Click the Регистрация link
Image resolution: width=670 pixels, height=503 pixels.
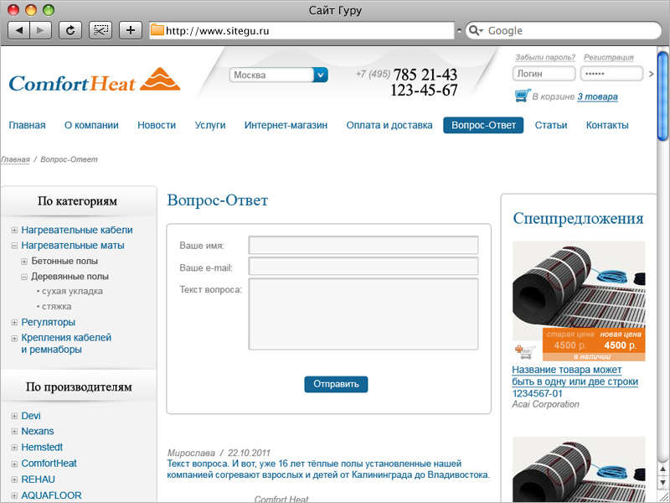tap(609, 57)
